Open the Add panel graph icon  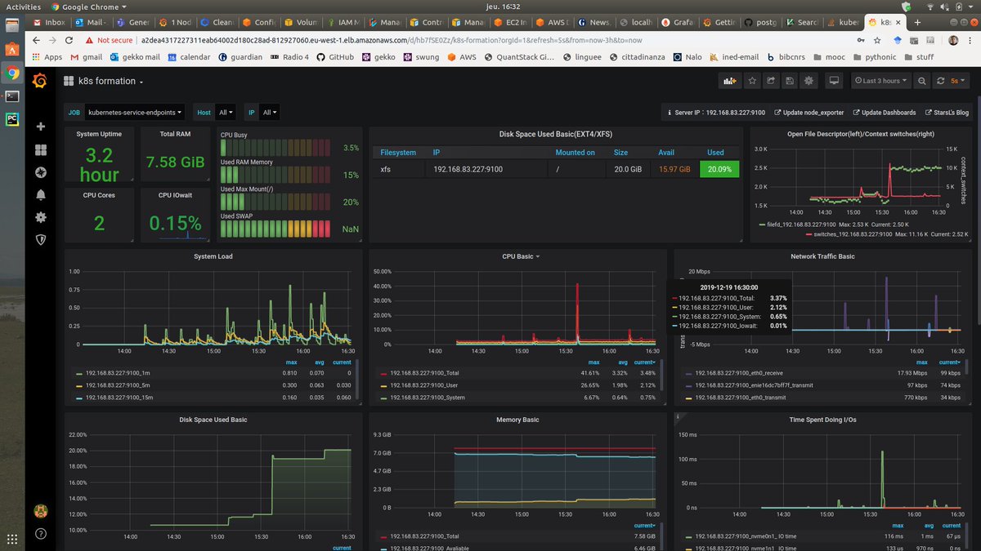728,81
